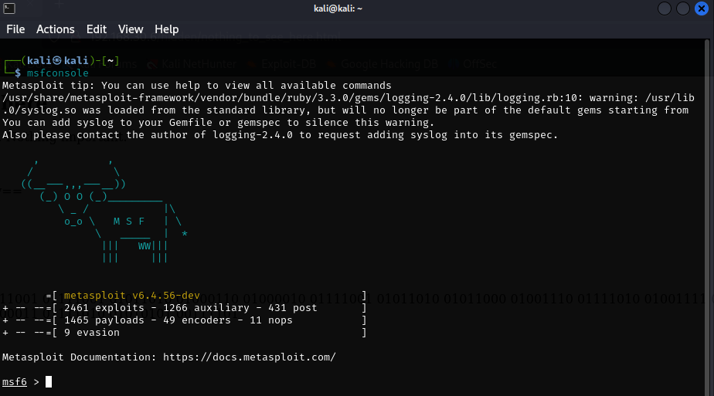Click the '9 evasion' line
The height and width of the screenshot is (396, 714).
[x=91, y=333]
